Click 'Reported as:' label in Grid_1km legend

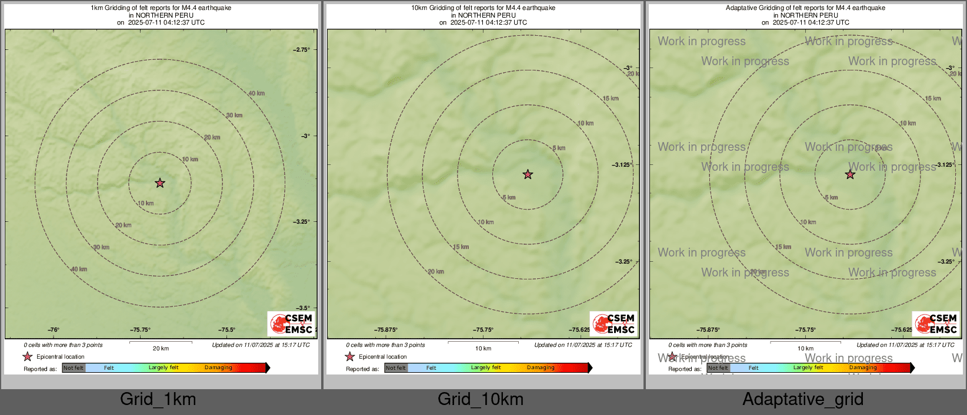pyautogui.click(x=40, y=369)
